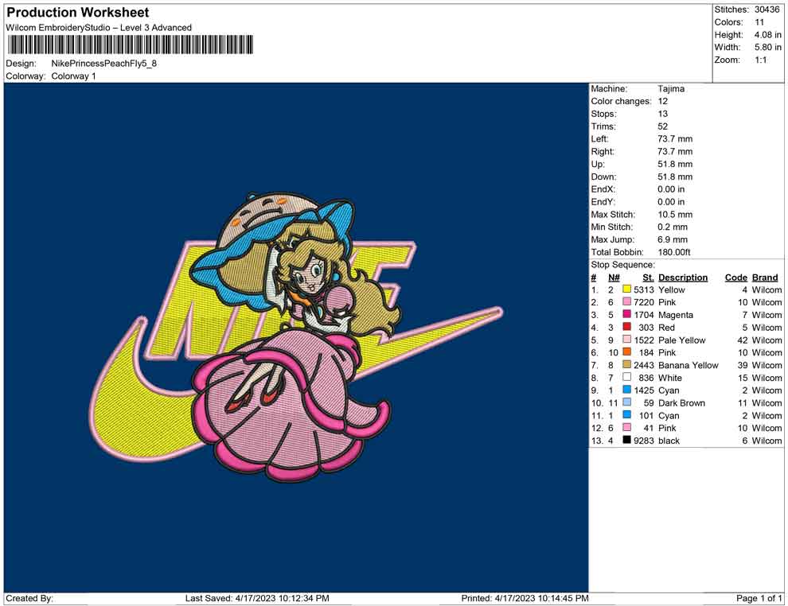Viewport: 788px width, 606px height.
Task: Click the barcode under the worksheet title
Action: (x=130, y=45)
